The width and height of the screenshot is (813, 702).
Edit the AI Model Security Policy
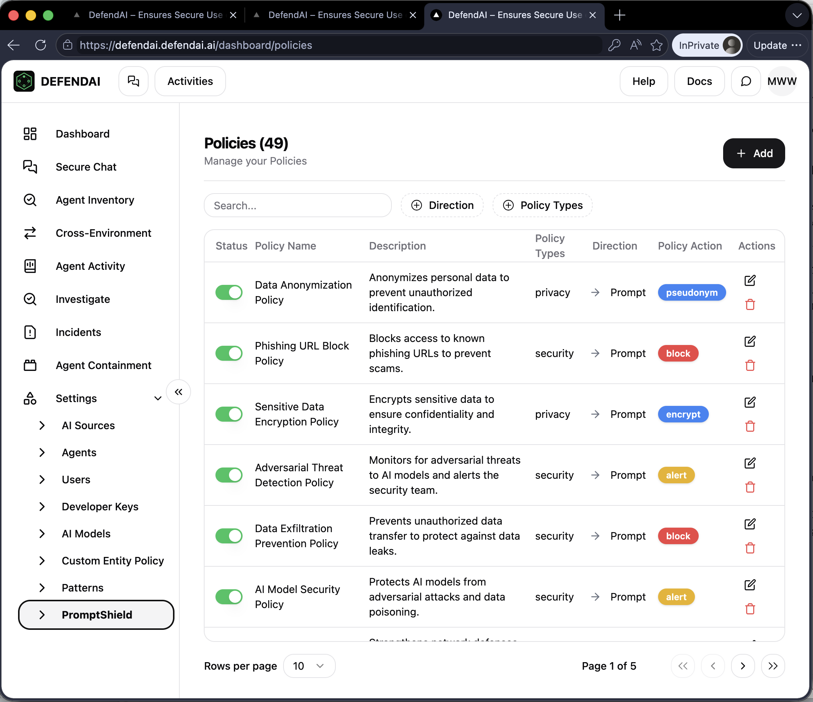(x=750, y=585)
